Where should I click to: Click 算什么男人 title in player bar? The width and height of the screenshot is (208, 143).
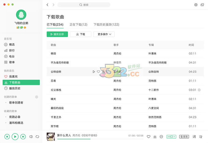point(64,135)
